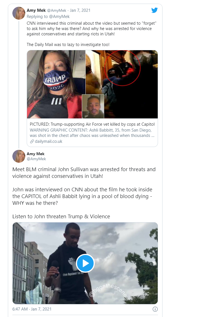View the red circled Capitol image
The width and height of the screenshot is (210, 317).
(122, 84)
